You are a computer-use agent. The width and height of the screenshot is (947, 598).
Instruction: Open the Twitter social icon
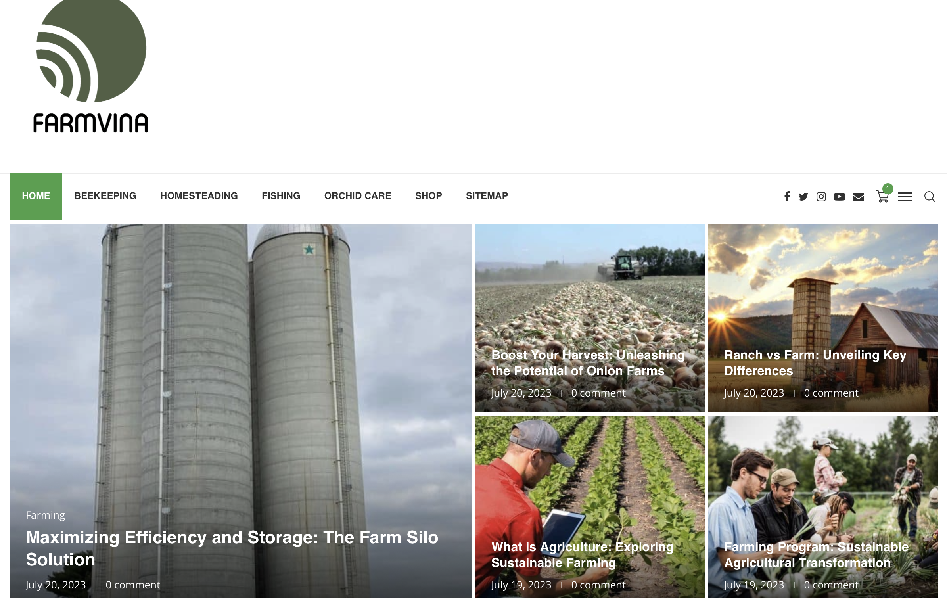pyautogui.click(x=803, y=197)
